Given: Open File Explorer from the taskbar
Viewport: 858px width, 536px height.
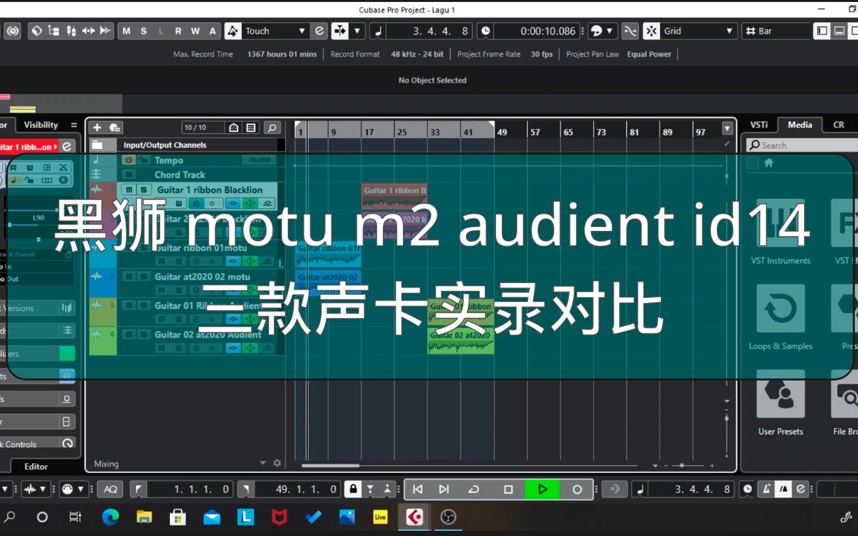Looking at the screenshot, I should pos(145,517).
